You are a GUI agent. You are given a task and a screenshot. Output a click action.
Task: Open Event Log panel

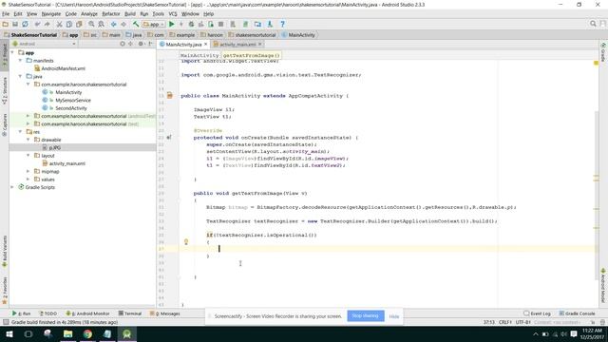(x=538, y=313)
